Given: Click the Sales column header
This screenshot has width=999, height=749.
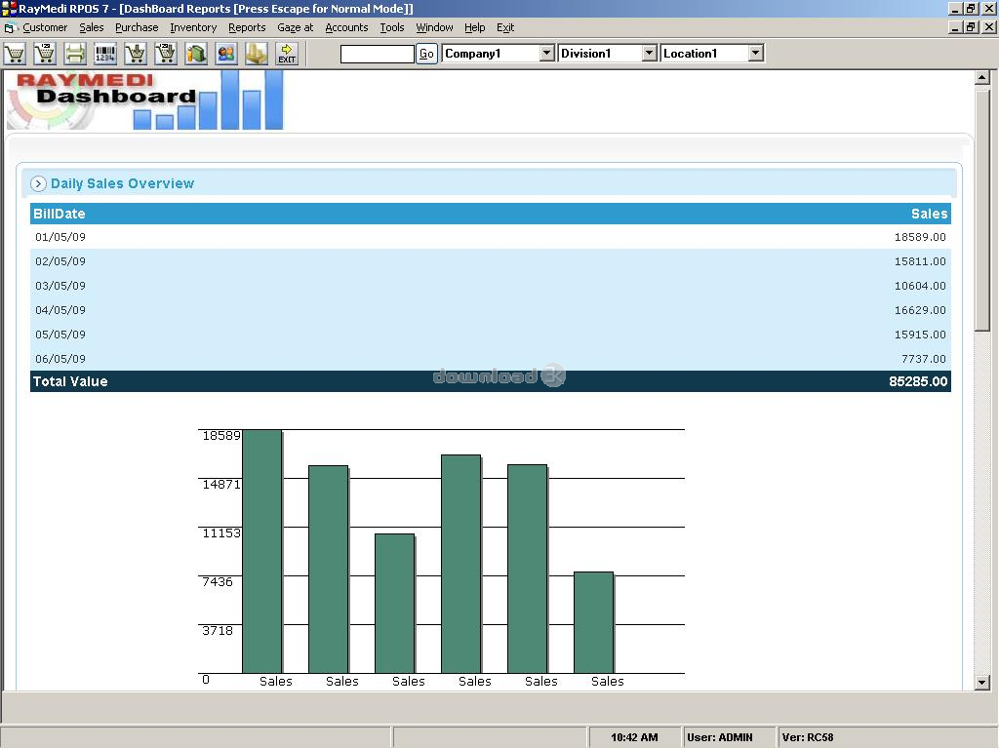Looking at the screenshot, I should (x=929, y=214).
